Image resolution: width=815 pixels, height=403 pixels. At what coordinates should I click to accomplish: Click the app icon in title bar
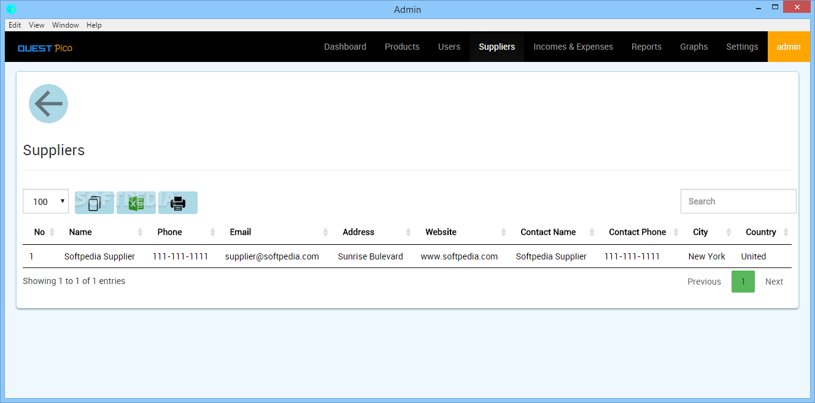[x=10, y=9]
